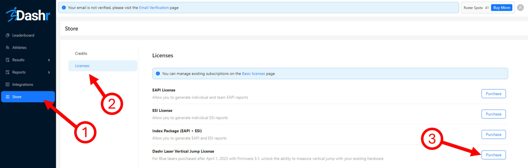
Task: Switch to the Credits tab
Action: click(81, 54)
